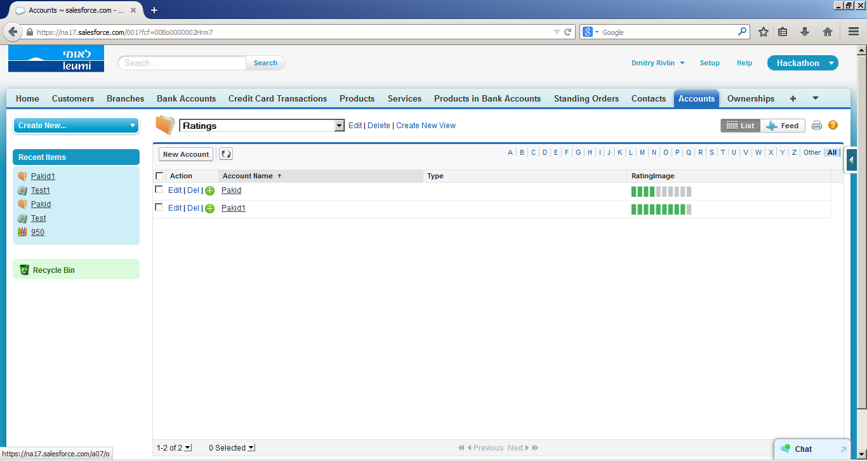Go to Credit Card Transactions tab
Viewport: 867px width, 462px height.
(278, 98)
